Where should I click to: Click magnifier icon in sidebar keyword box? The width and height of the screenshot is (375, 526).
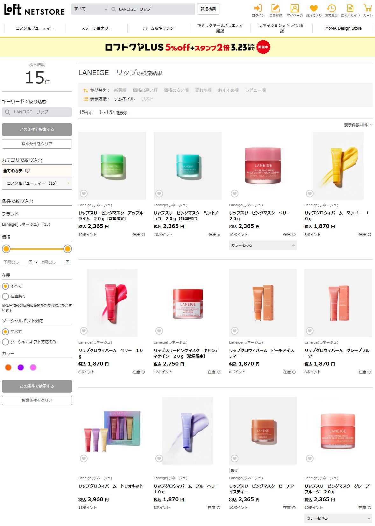(8, 112)
